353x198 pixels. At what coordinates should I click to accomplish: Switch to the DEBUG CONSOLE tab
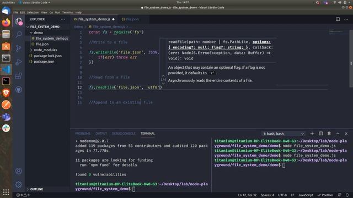[x=124, y=134]
